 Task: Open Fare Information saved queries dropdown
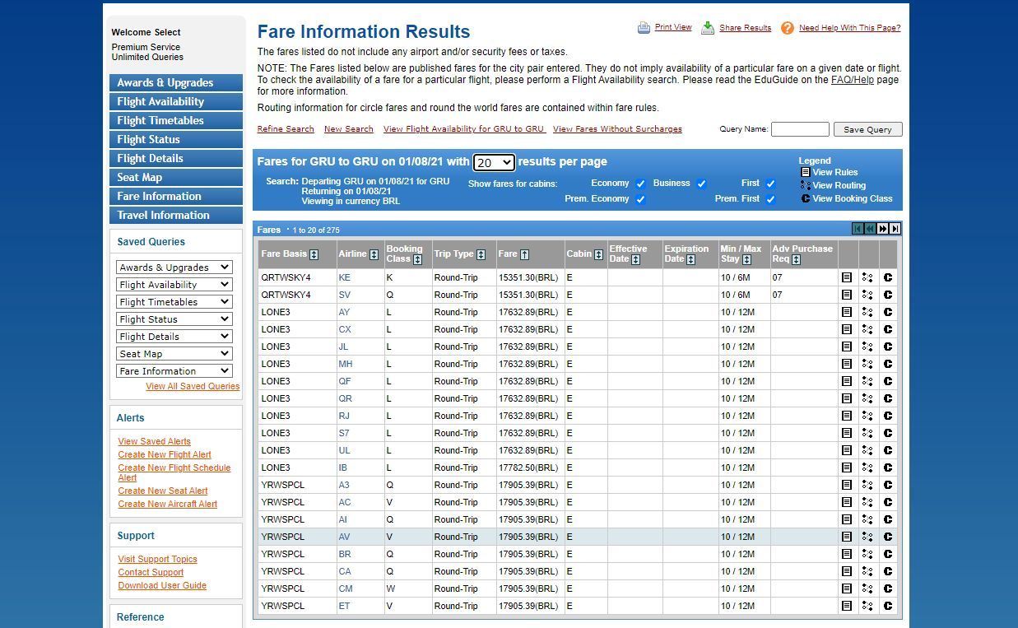(x=174, y=371)
